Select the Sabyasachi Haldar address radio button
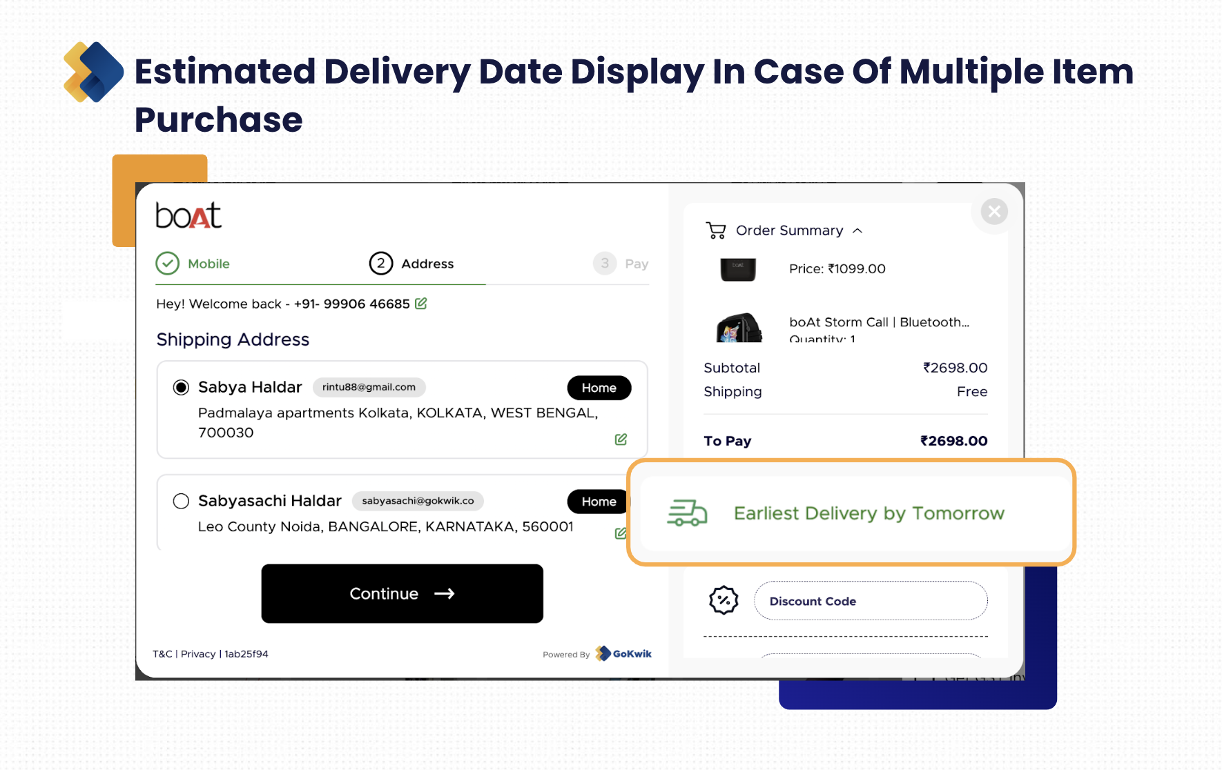The width and height of the screenshot is (1222, 770). click(181, 501)
